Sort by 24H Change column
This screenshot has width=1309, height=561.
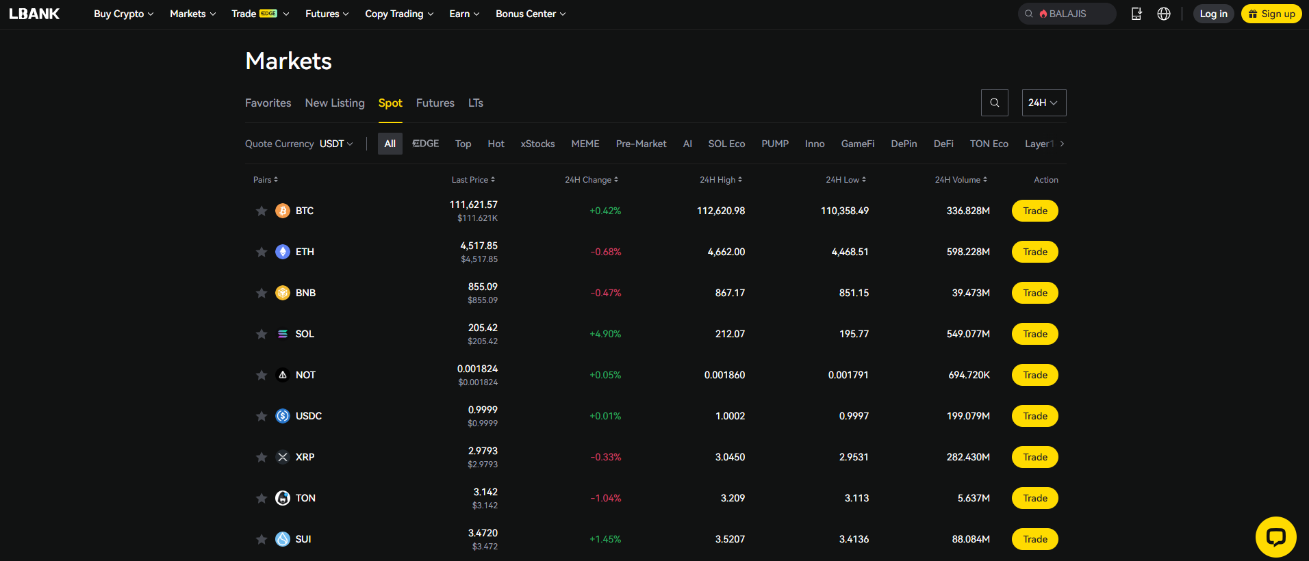[x=592, y=180]
